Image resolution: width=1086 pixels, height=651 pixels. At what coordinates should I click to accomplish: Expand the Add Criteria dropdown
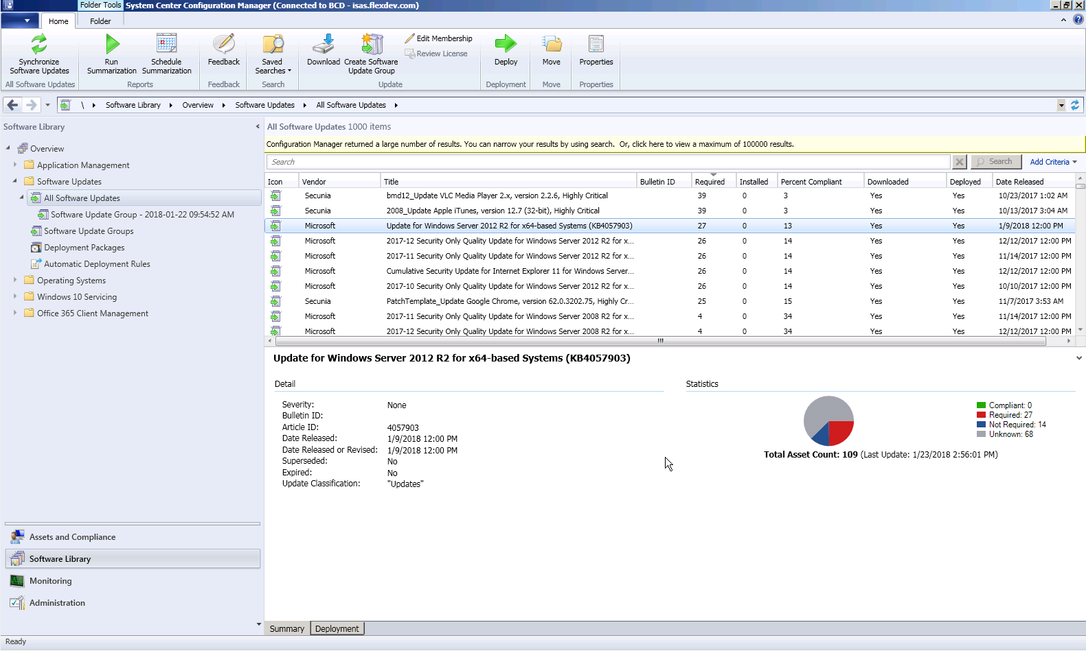tap(1053, 162)
